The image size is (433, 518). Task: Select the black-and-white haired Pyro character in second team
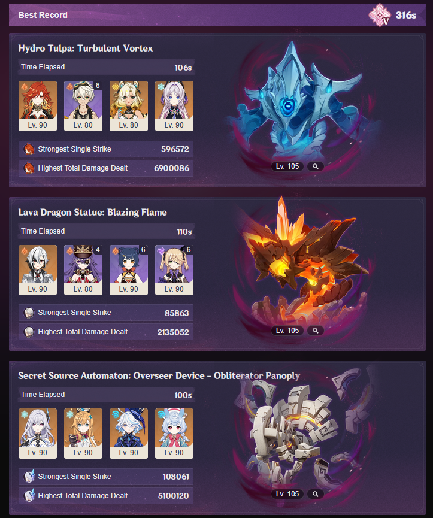(38, 270)
